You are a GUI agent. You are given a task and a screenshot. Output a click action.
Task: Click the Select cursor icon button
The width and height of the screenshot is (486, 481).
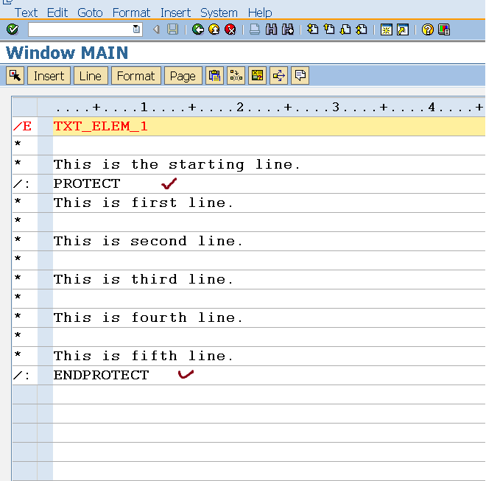point(15,76)
